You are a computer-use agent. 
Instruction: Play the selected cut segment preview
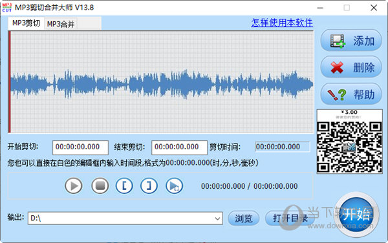[x=174, y=185]
